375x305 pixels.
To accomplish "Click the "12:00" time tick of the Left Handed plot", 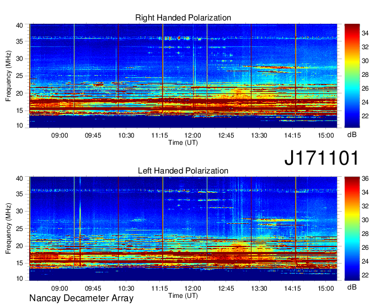I will pyautogui.click(x=193, y=288).
